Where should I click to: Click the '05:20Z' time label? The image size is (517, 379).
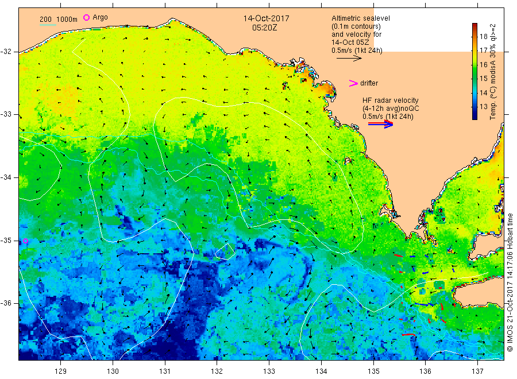click(264, 28)
